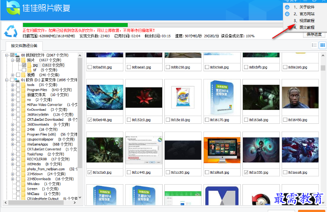Image resolution: width=327 pixels, height=212 pixels.
Task: Select the installer screenshot thumbnail 8d1c440.jpg
Action: (x=144, y=150)
